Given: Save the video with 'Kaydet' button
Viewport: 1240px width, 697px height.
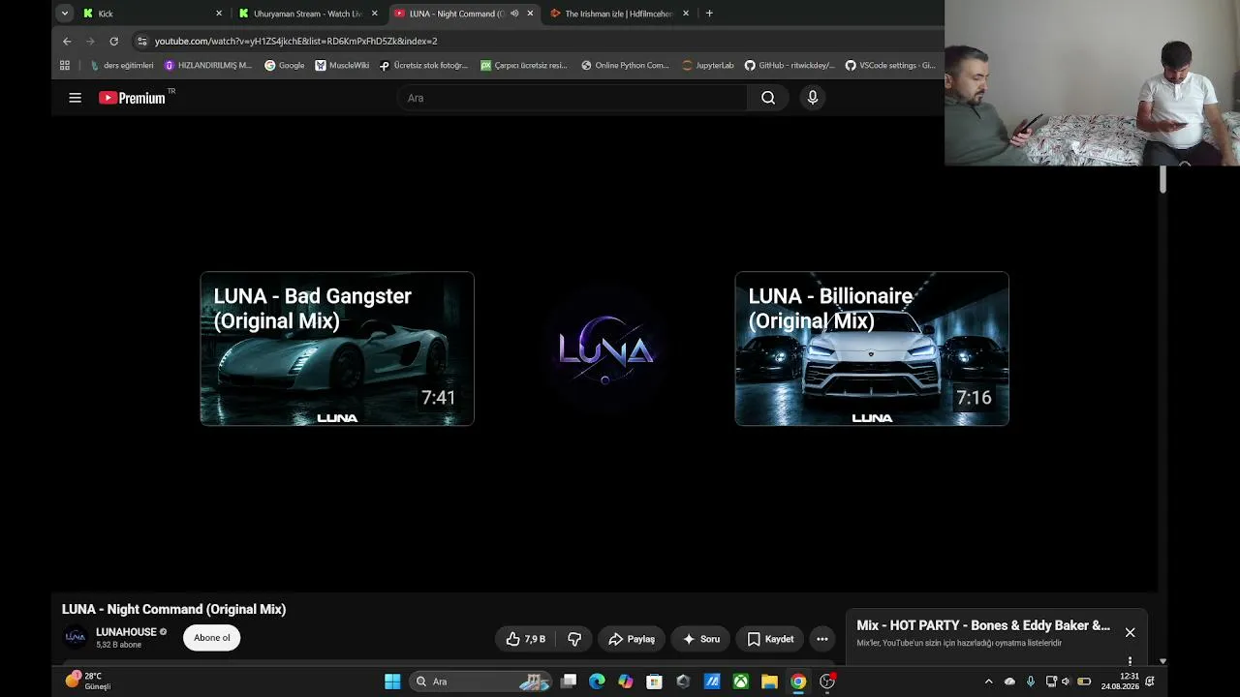Looking at the screenshot, I should coord(770,639).
